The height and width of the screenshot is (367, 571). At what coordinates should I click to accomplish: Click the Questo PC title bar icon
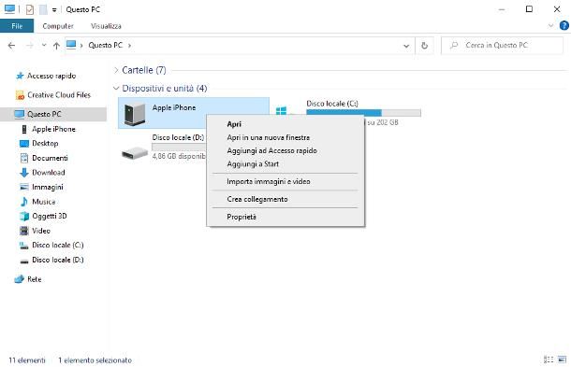(x=10, y=9)
